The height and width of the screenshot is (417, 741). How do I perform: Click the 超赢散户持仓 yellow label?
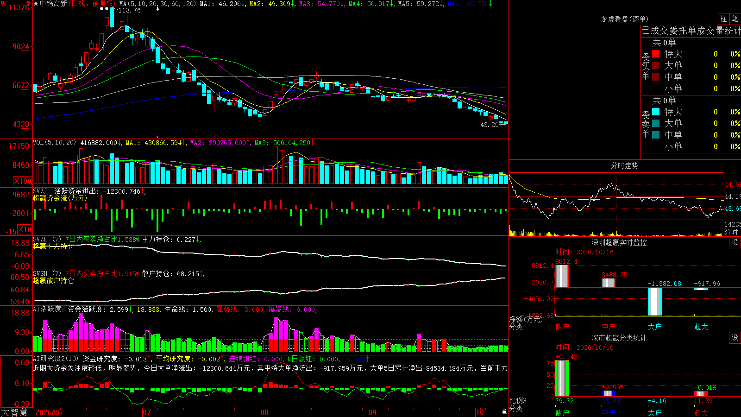(x=53, y=281)
